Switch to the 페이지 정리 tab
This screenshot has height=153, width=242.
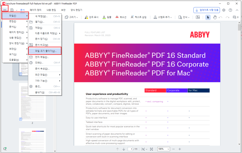coord(36,10)
